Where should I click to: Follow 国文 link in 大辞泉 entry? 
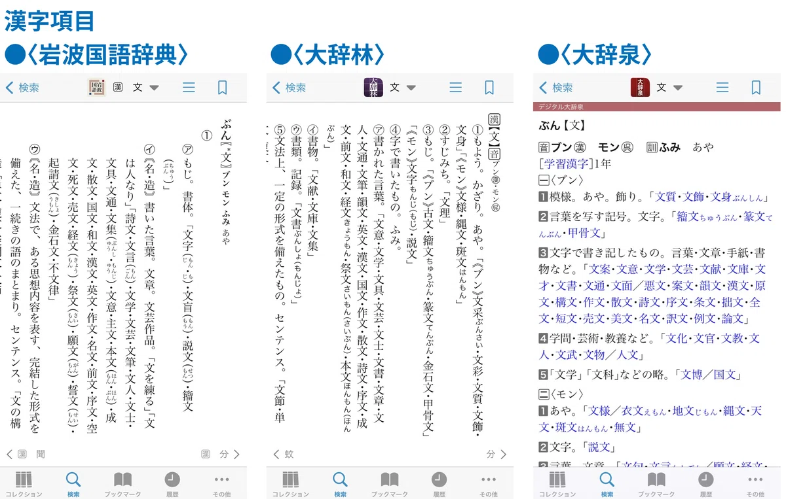(x=724, y=375)
